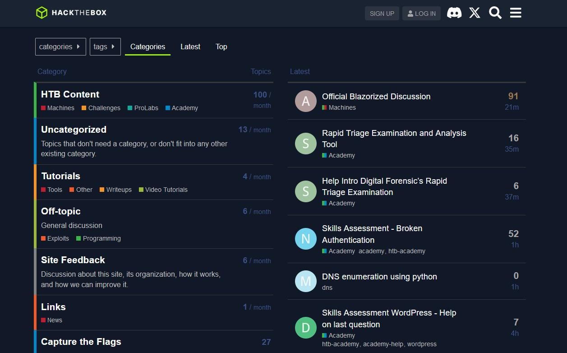
Task: Open Official Blazorized Discussion topic
Action: pos(376,97)
